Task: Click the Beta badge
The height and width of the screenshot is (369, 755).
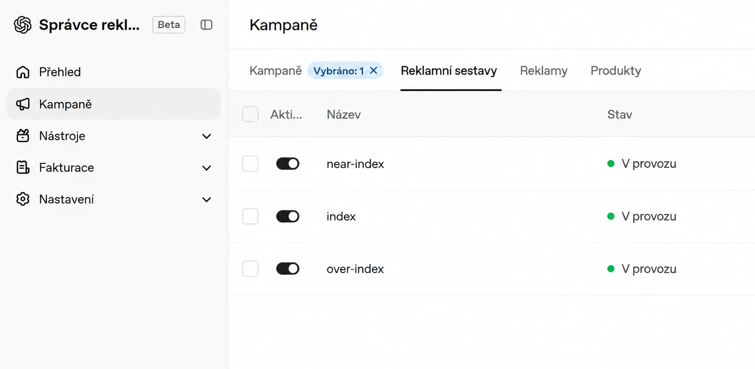Action: point(169,25)
